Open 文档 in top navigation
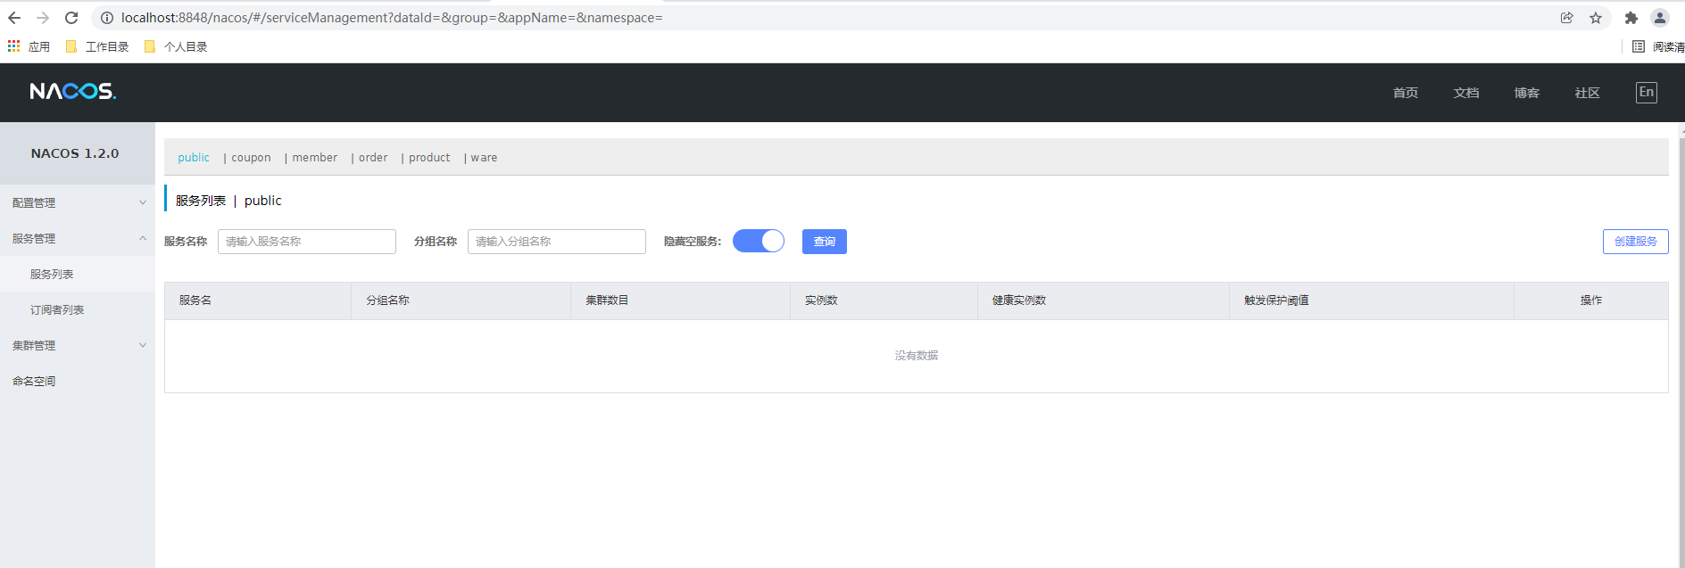This screenshot has width=1685, height=568. pyautogui.click(x=1466, y=93)
